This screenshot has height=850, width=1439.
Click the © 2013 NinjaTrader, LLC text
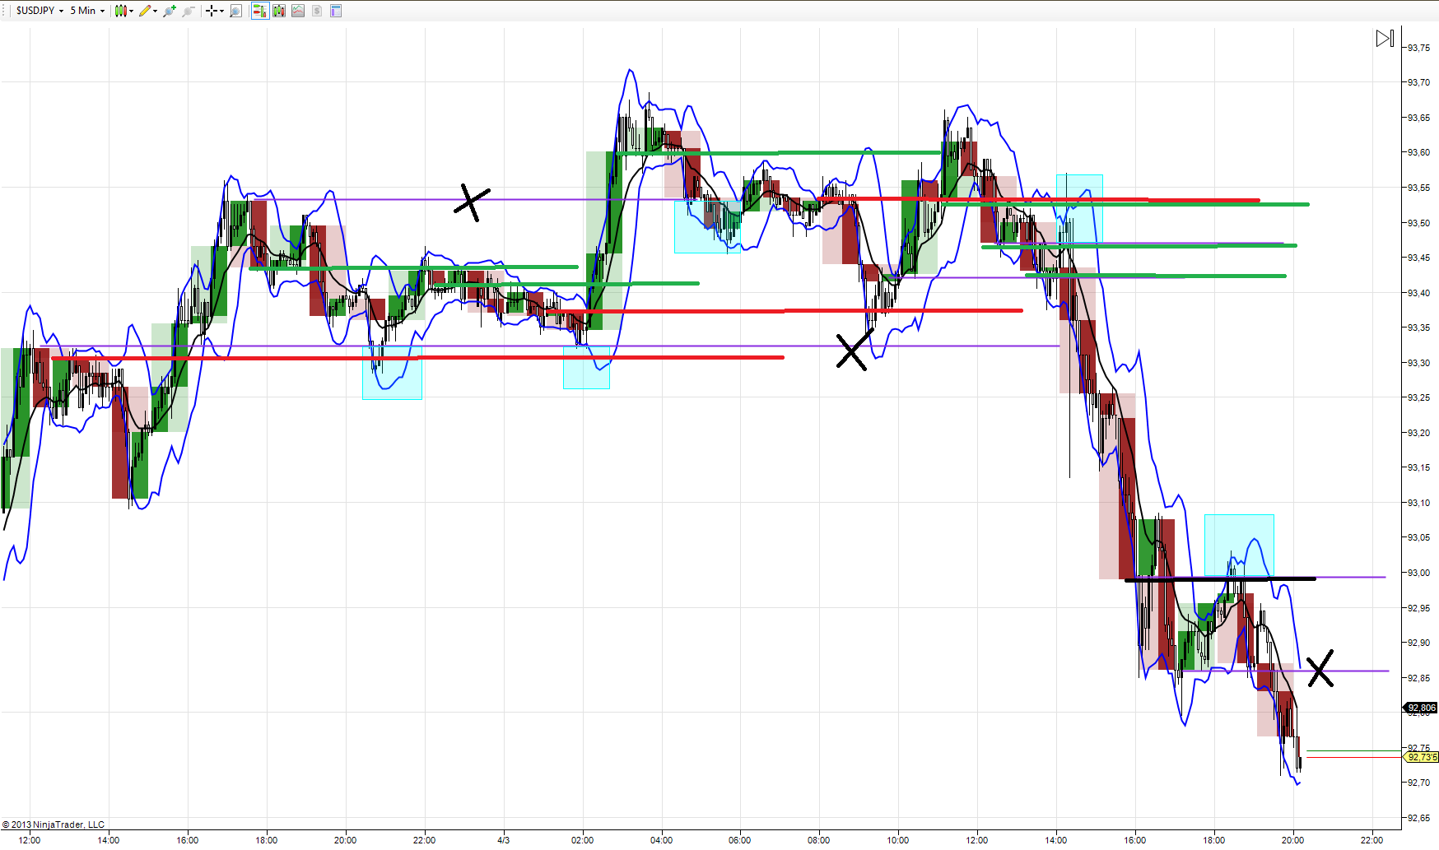click(x=54, y=824)
